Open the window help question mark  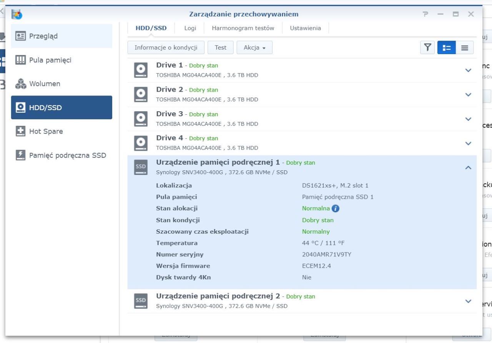click(x=425, y=14)
